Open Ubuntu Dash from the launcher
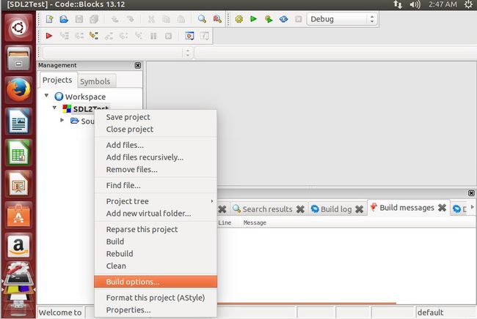477x319 pixels. [18, 28]
